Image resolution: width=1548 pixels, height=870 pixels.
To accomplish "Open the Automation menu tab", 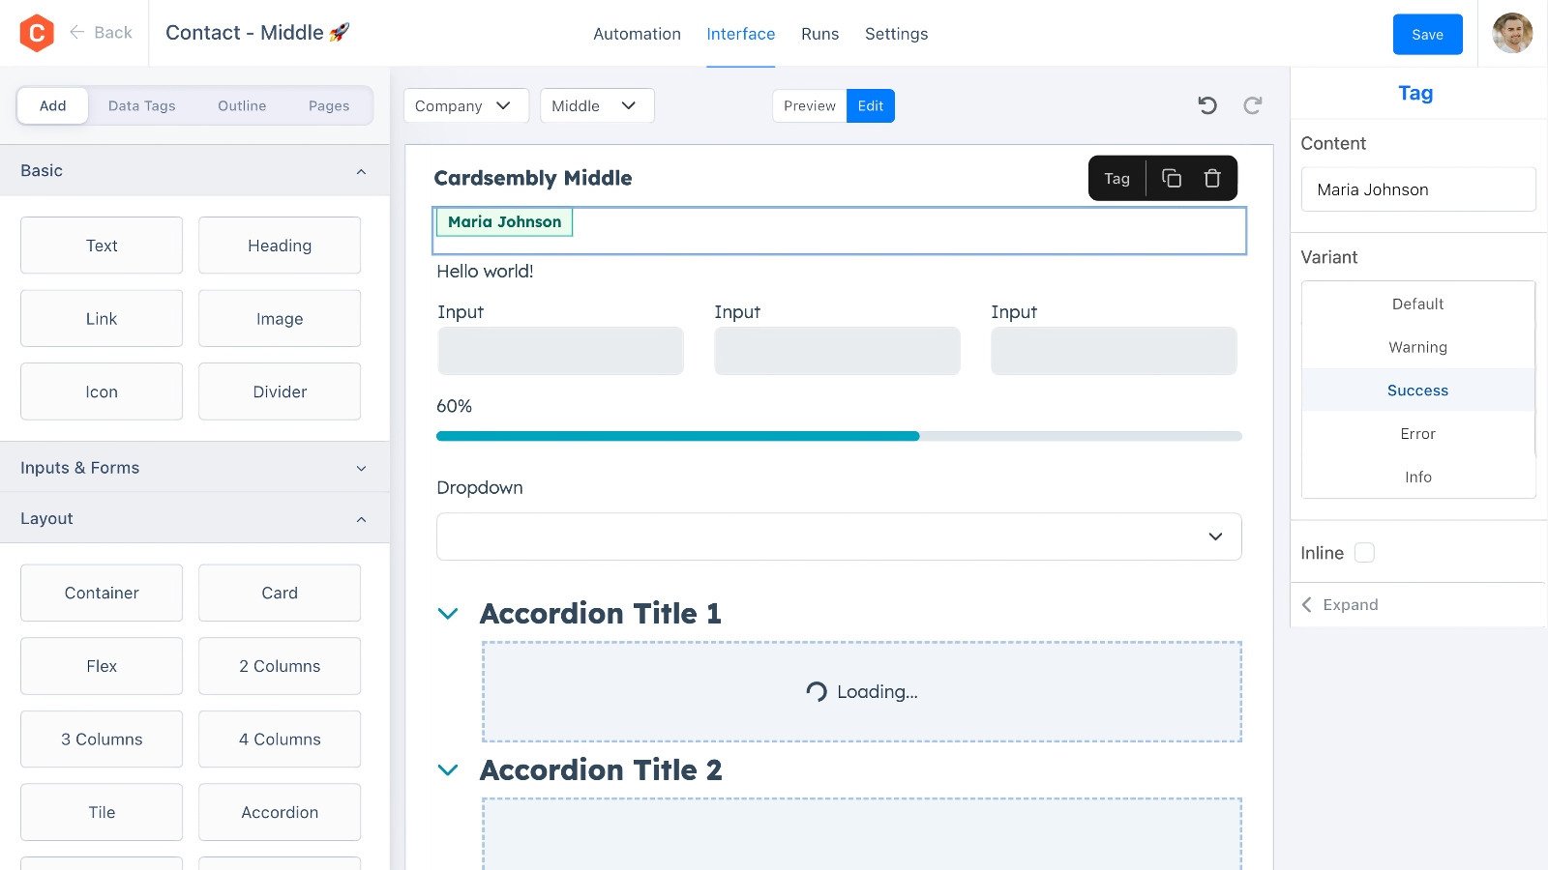I will pyautogui.click(x=637, y=34).
